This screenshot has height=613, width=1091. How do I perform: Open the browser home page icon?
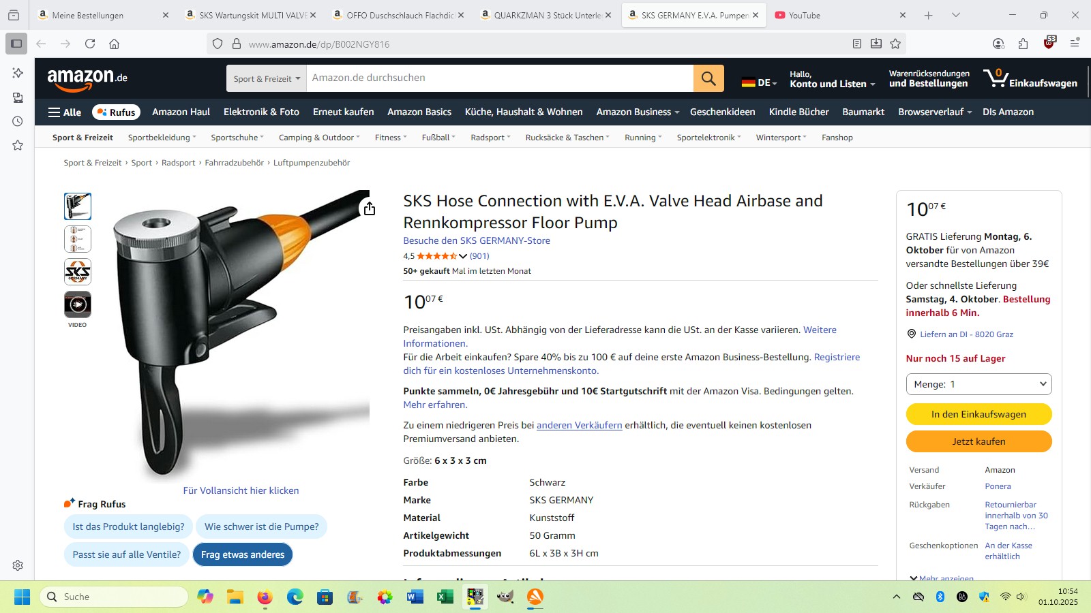(115, 44)
